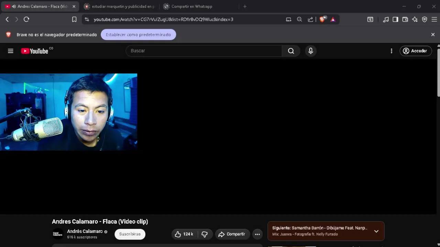This screenshot has height=247, width=440.
Task: Click the video title Andres Calamaro - Flaca
Action: pos(100,222)
